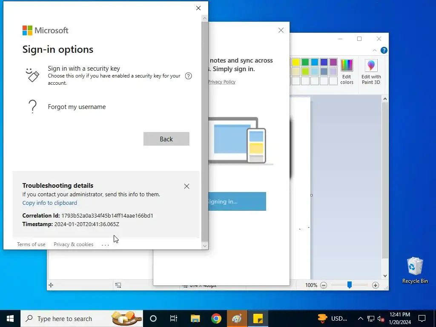Click Edit with Paint 3D button
The height and width of the screenshot is (327, 436).
371,72
